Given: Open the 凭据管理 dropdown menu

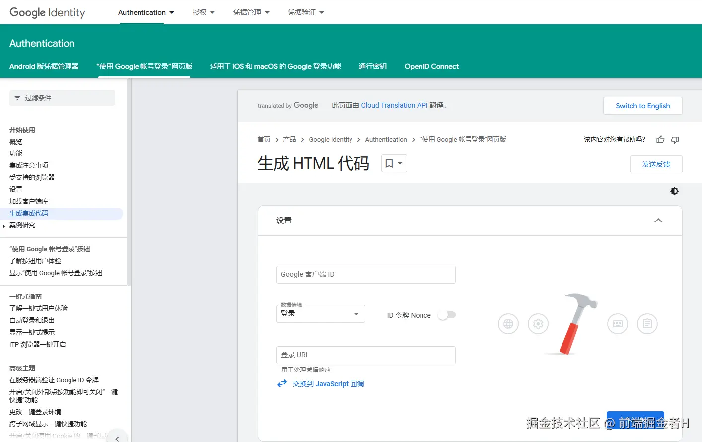Looking at the screenshot, I should click(251, 12).
